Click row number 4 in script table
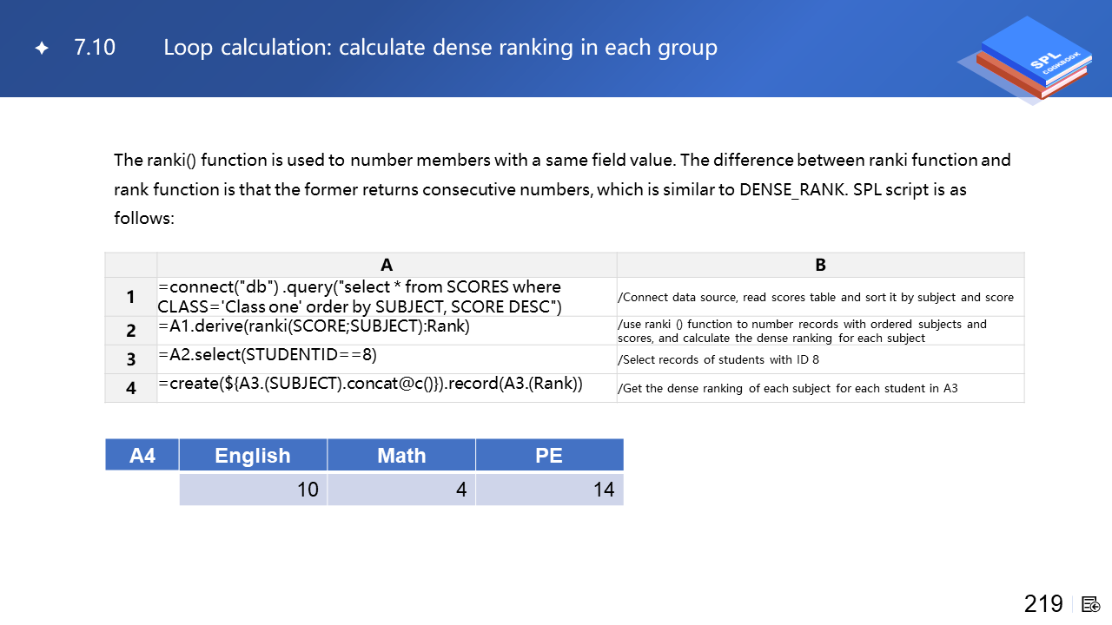The width and height of the screenshot is (1112, 625). [130, 388]
